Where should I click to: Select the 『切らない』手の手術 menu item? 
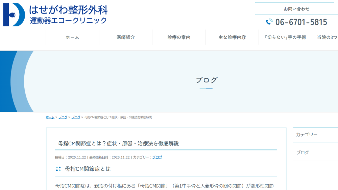285,37
